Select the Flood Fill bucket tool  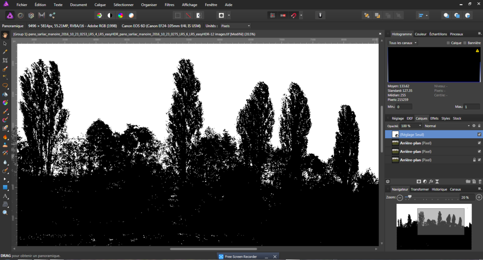5,95
